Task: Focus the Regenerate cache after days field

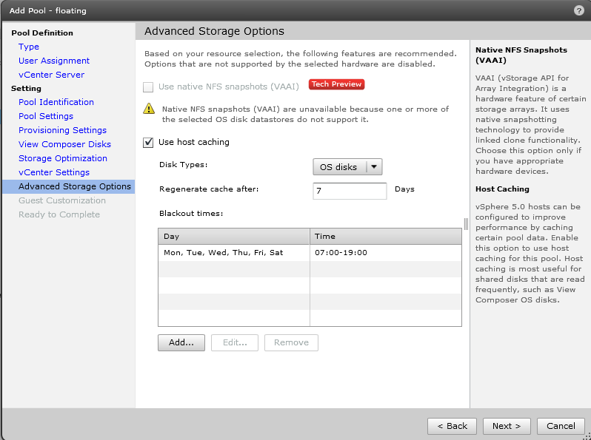Action: 350,191
